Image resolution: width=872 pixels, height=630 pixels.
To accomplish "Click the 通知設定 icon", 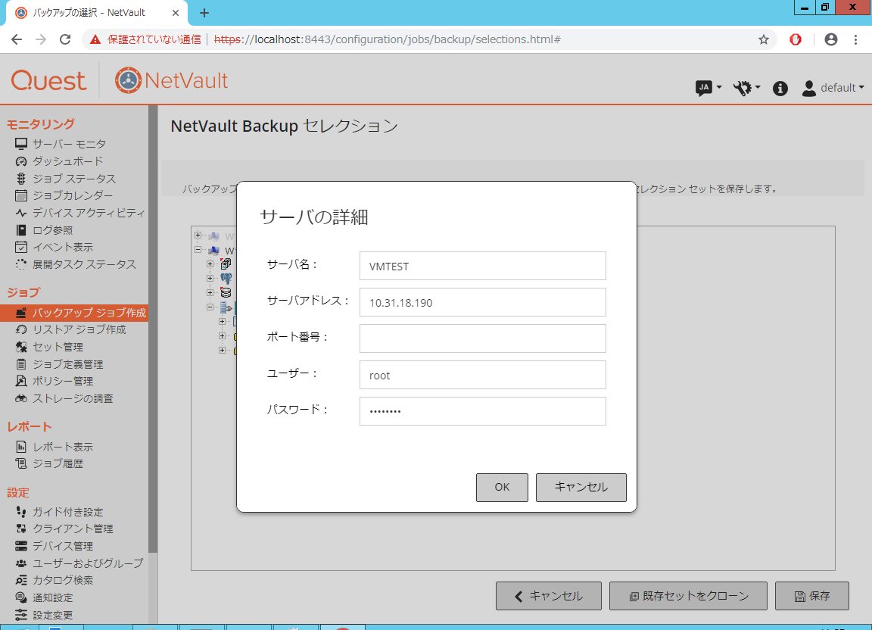I will (x=21, y=597).
